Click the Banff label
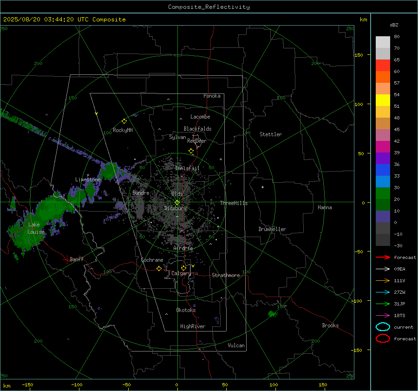This screenshot has height=391, width=418. pos(77,259)
